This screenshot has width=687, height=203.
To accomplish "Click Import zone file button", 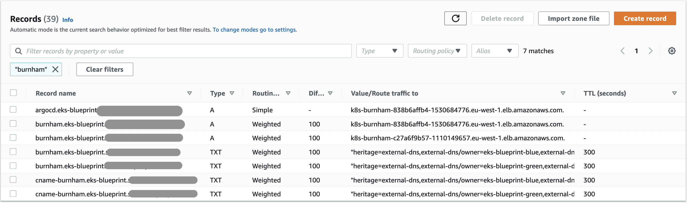I will point(573,18).
